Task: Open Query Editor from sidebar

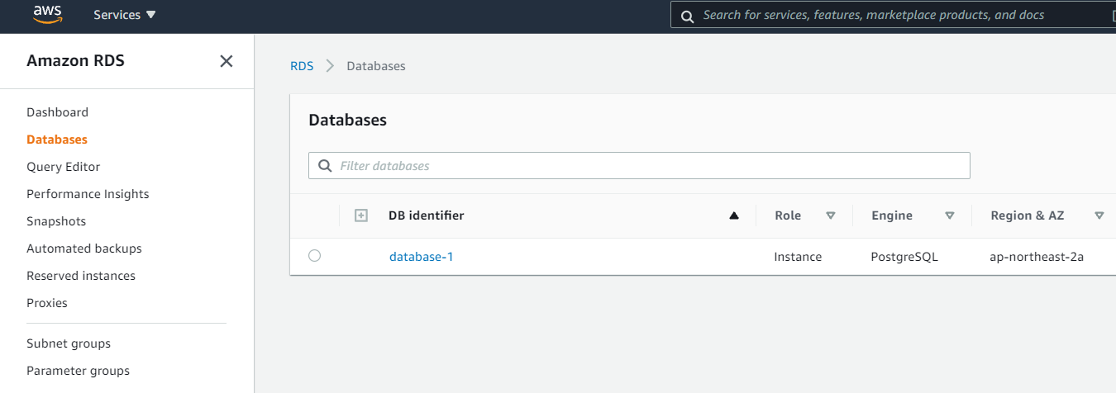Action: tap(63, 167)
